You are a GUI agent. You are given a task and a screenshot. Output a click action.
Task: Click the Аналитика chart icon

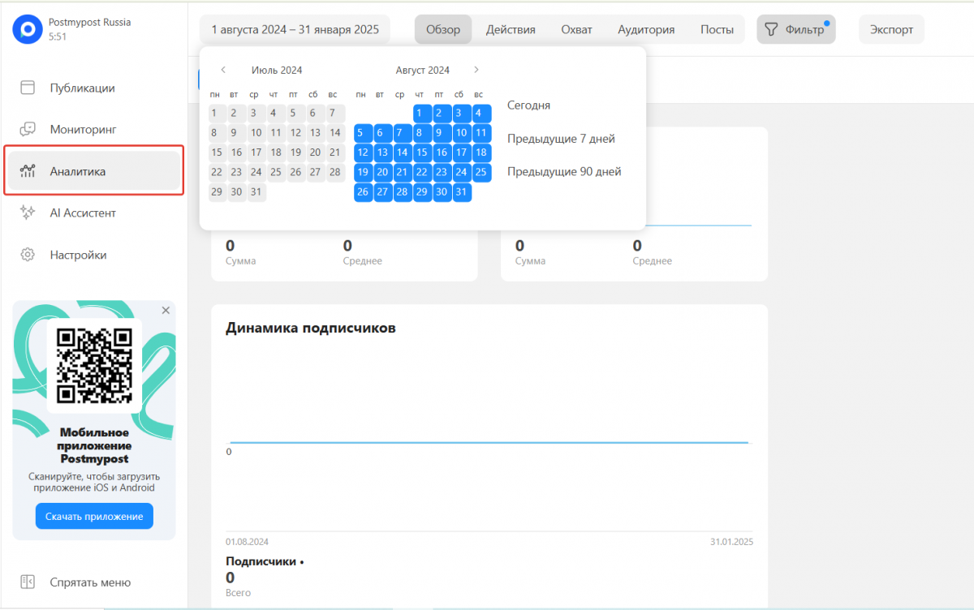click(x=28, y=171)
